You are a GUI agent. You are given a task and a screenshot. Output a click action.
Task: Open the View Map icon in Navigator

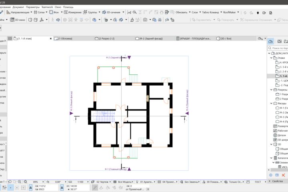click(x=279, y=41)
